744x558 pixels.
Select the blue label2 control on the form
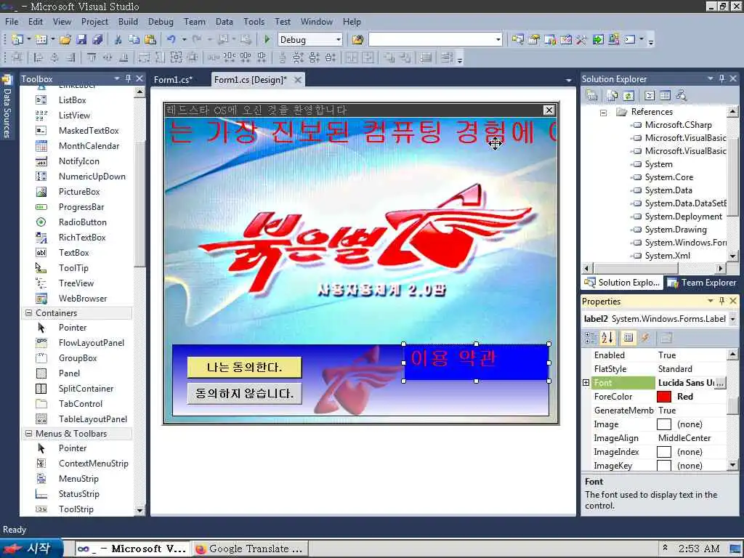pos(477,363)
